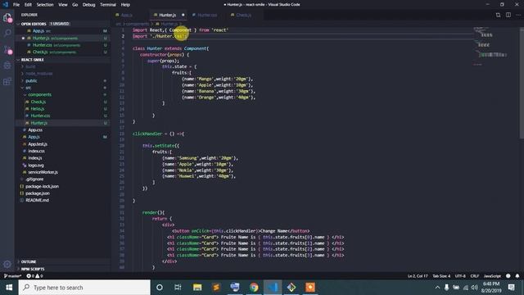Open the Edit menu

(x=28, y=5)
